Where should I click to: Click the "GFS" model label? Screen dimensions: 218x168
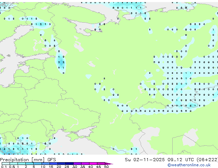click(52, 160)
